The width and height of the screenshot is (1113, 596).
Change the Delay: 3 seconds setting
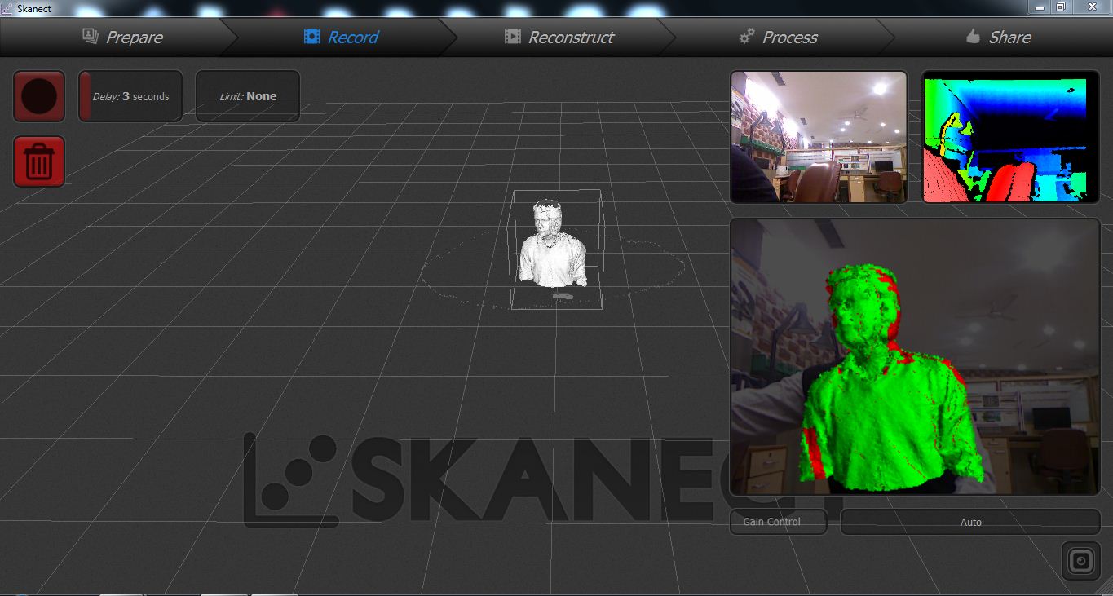(130, 96)
